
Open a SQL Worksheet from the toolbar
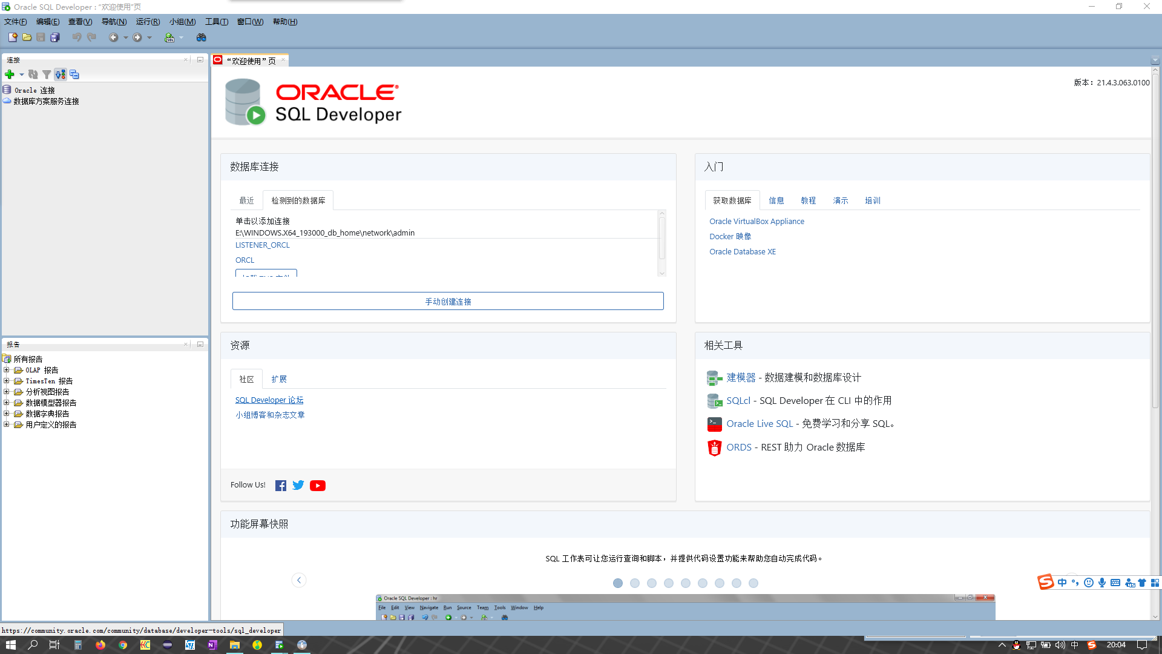(x=170, y=37)
